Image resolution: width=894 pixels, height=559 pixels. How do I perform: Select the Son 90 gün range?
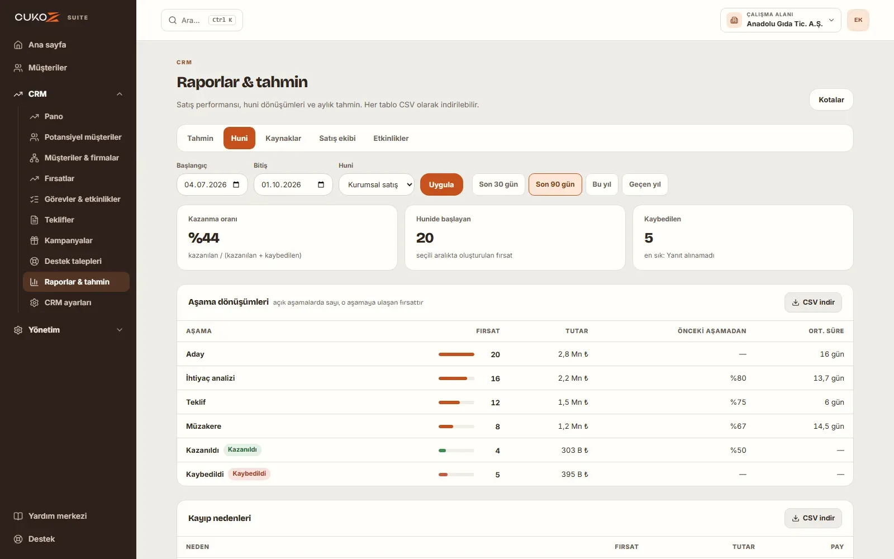555,184
